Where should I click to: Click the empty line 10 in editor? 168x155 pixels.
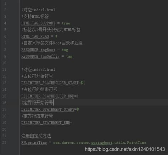coord(93,63)
